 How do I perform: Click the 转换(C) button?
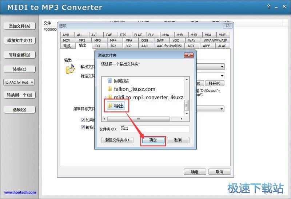pyautogui.click(x=20, y=69)
